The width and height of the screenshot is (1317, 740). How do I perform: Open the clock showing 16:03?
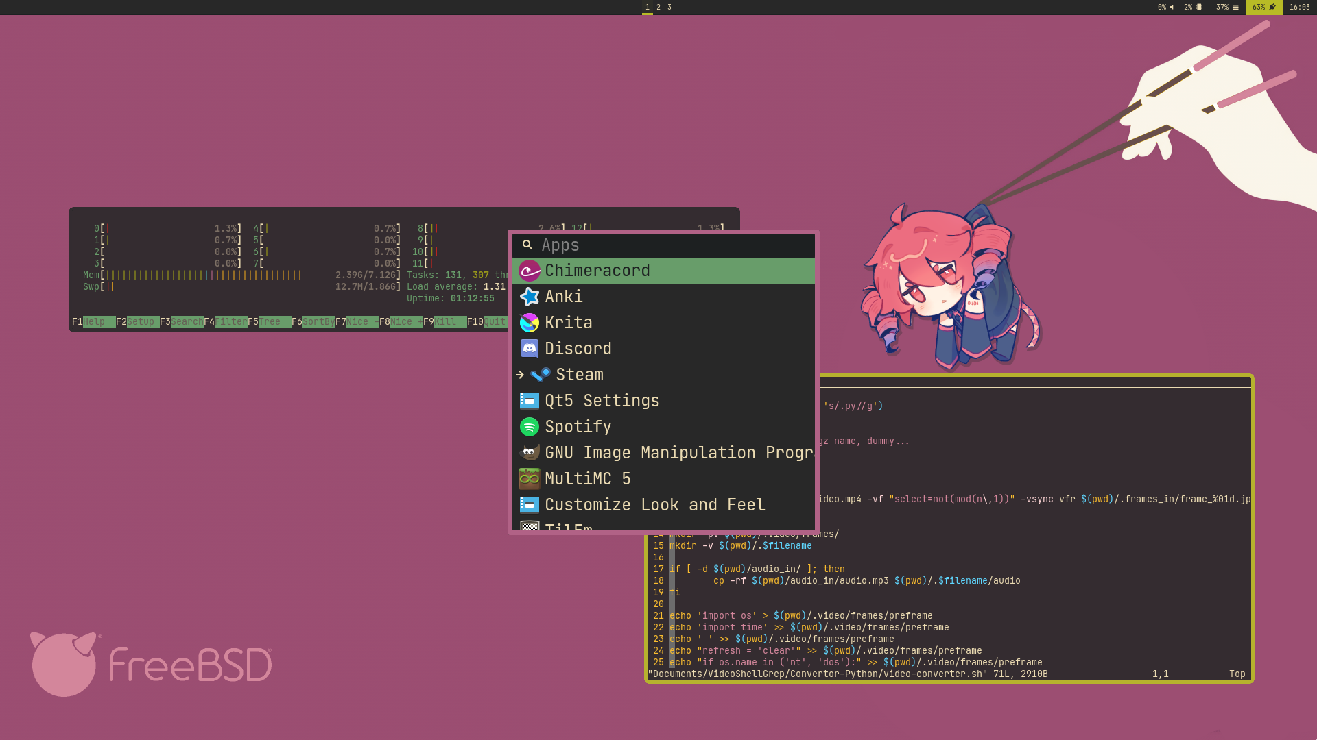(1299, 8)
